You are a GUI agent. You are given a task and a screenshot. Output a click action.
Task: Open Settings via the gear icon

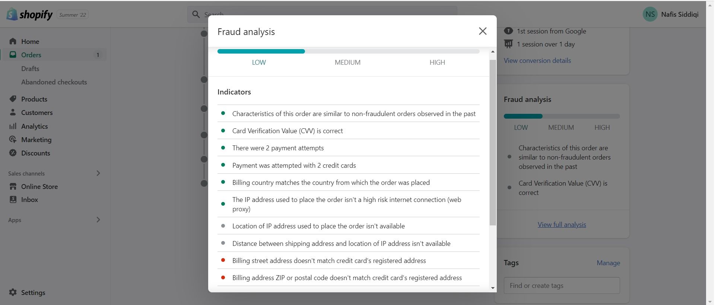(x=13, y=292)
